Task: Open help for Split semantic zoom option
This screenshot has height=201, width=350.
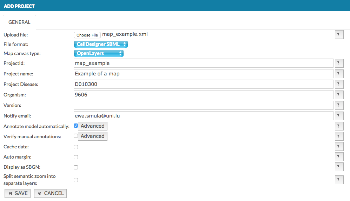Action: pyautogui.click(x=339, y=180)
